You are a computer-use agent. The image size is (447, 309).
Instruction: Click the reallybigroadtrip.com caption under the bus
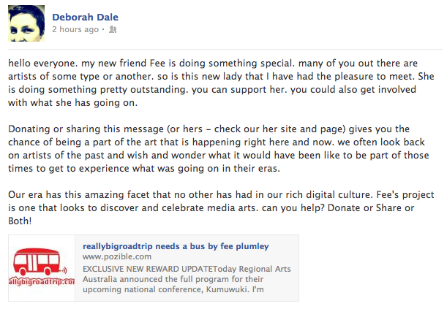42,281
